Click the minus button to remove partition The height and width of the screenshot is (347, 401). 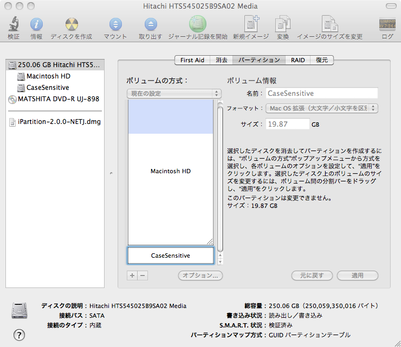[x=143, y=276]
